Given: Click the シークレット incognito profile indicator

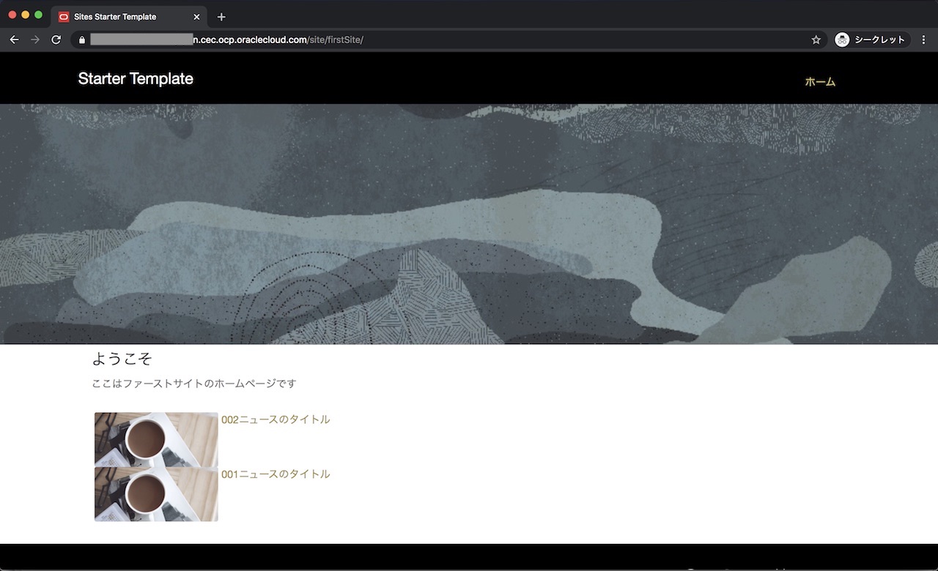Looking at the screenshot, I should pyautogui.click(x=871, y=40).
